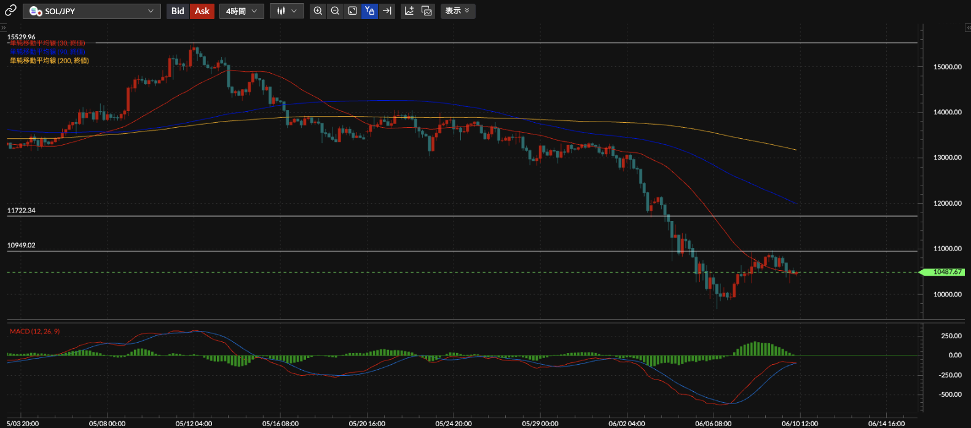Screen dimensions: 971x428
Task: Switch price display to Ask
Action: pos(202,11)
